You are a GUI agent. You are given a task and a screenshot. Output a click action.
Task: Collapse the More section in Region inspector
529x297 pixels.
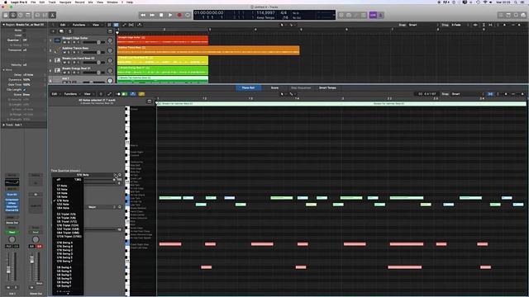click(3, 70)
